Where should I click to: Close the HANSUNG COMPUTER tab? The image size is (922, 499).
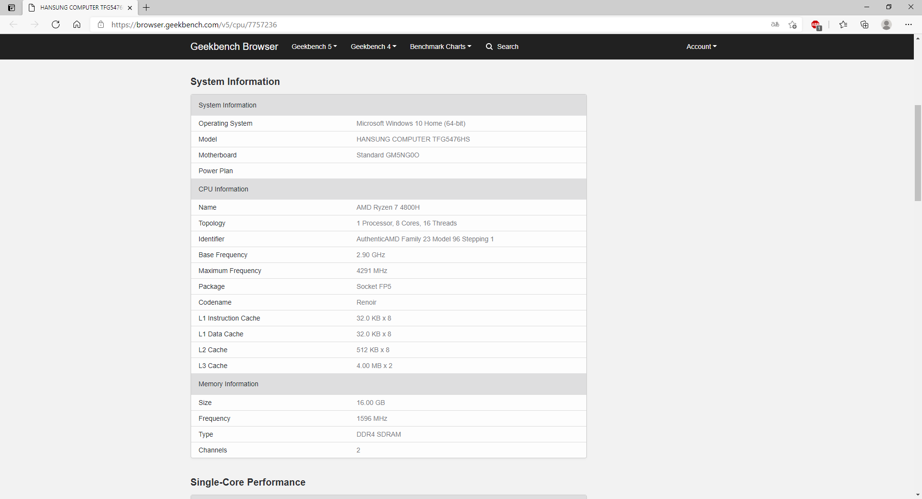(130, 8)
